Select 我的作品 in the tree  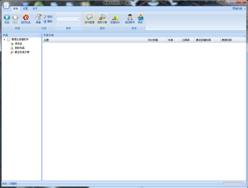pyautogui.click(x=20, y=48)
